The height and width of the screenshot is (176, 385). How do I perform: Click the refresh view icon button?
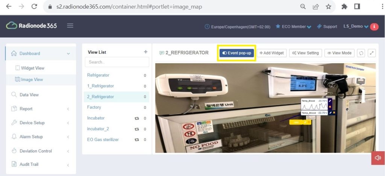coord(361,53)
